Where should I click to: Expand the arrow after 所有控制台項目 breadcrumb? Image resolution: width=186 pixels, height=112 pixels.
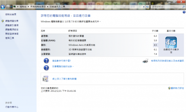pos(48,7)
